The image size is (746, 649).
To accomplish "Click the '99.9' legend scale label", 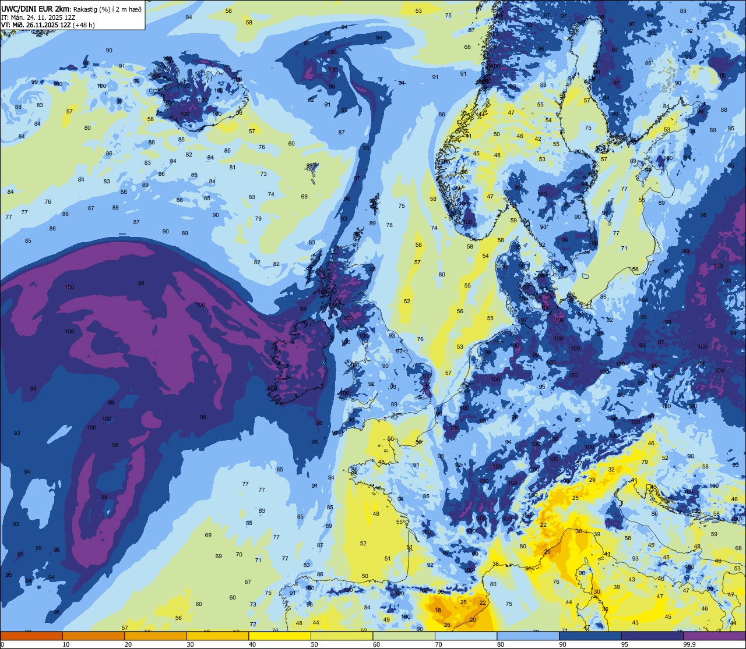I will tap(689, 644).
